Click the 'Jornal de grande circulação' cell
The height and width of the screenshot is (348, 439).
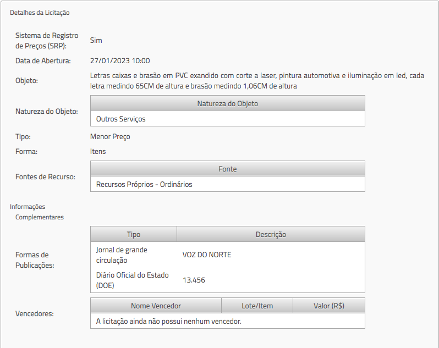tap(122, 255)
